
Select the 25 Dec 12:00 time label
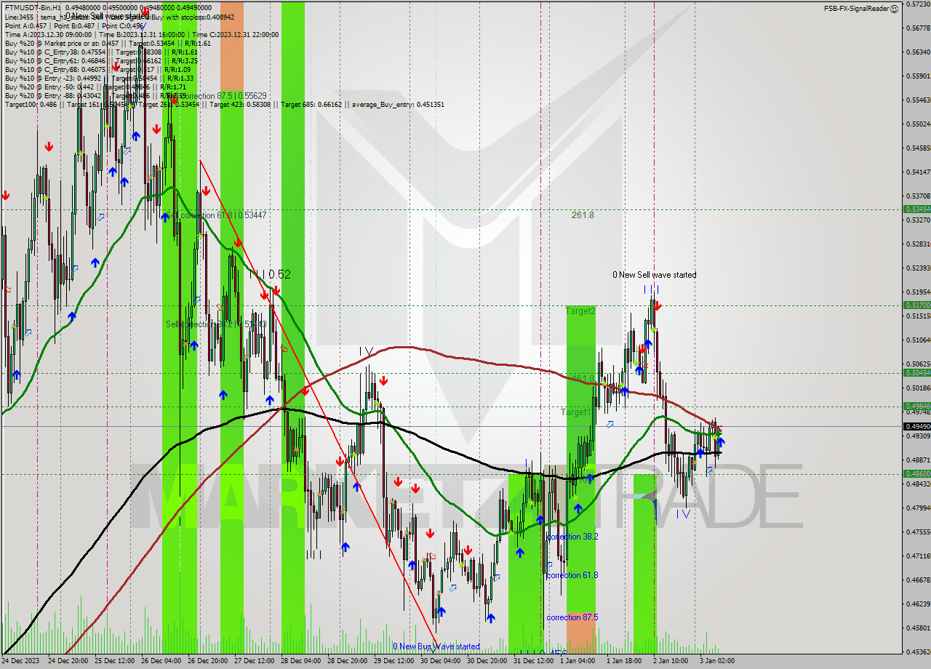coord(115,662)
